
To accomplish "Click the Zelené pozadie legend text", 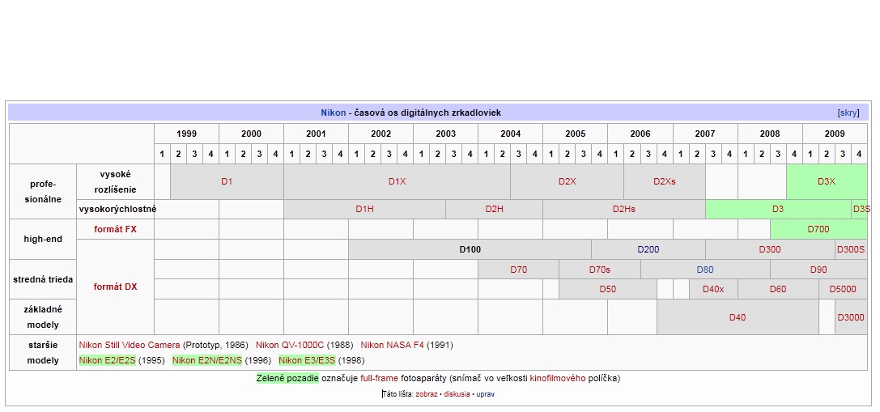I will 287,378.
